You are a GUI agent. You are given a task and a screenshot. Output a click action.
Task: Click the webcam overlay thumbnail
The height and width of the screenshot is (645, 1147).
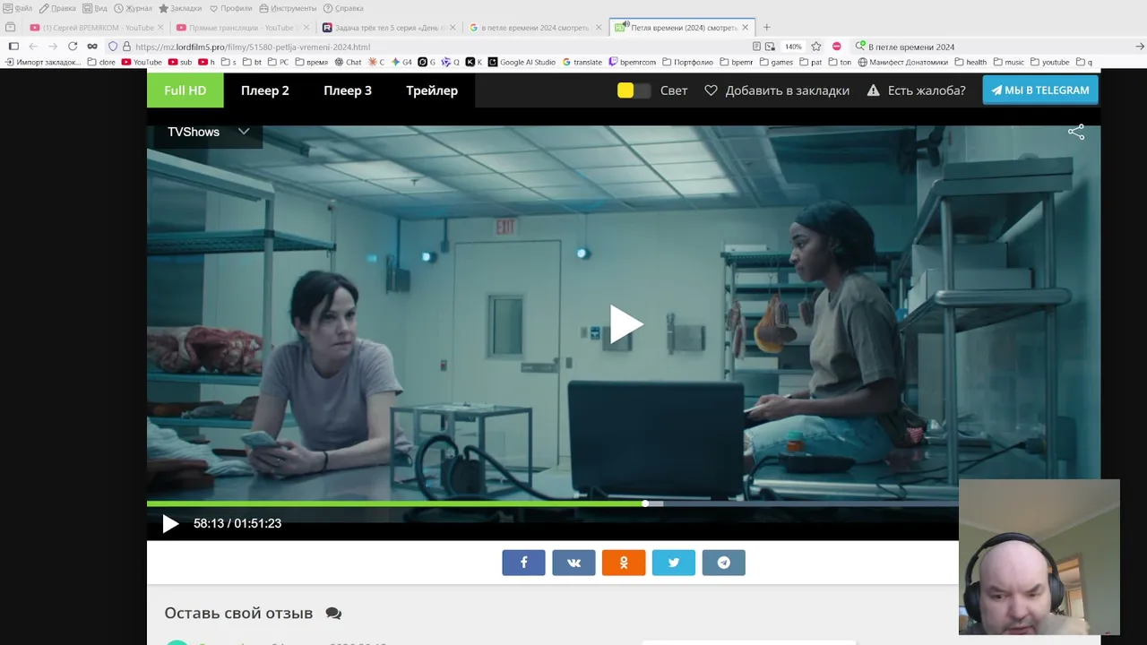(x=1039, y=557)
